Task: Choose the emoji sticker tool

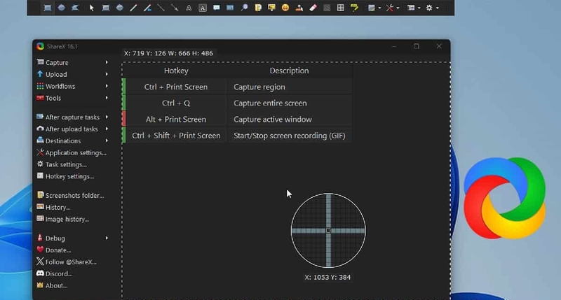Action: pyautogui.click(x=285, y=8)
